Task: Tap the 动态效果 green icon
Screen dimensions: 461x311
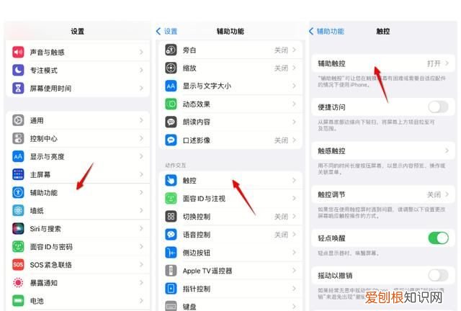Action: (171, 104)
